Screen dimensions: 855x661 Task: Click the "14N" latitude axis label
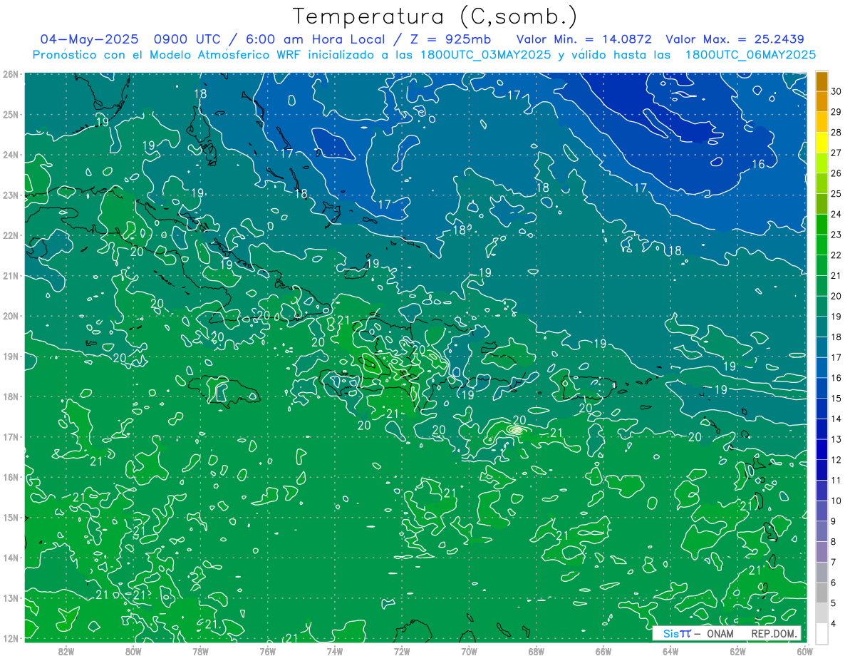(11, 558)
